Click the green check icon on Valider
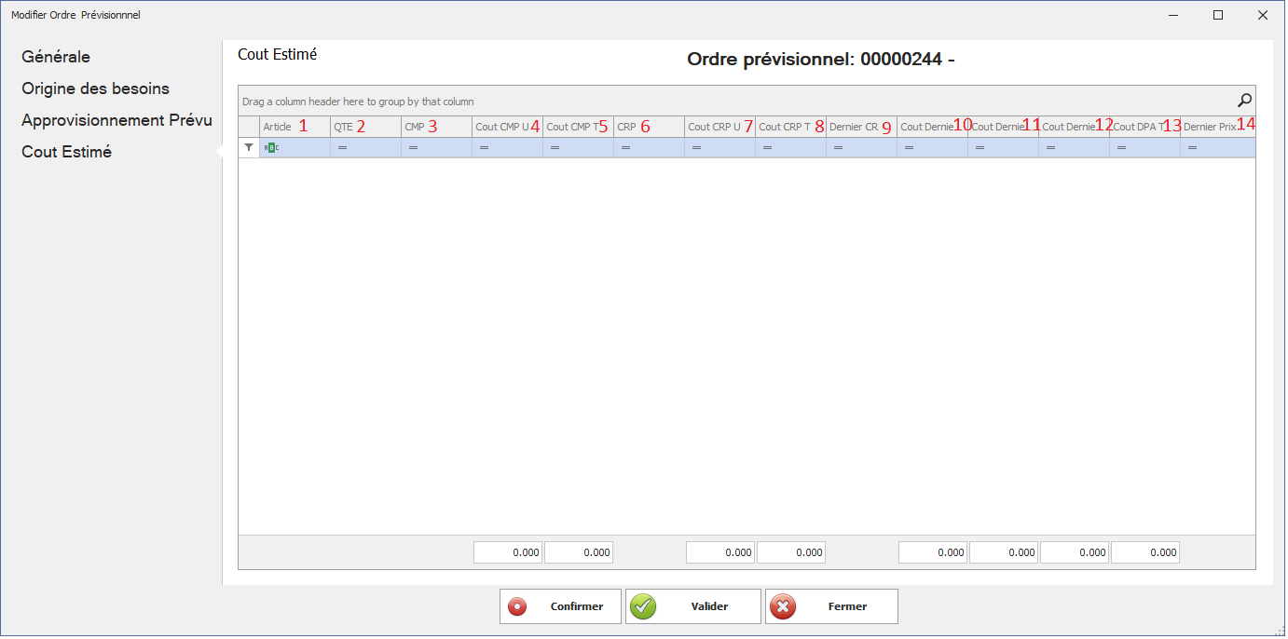Viewport: 1288px width, 639px height. point(642,606)
